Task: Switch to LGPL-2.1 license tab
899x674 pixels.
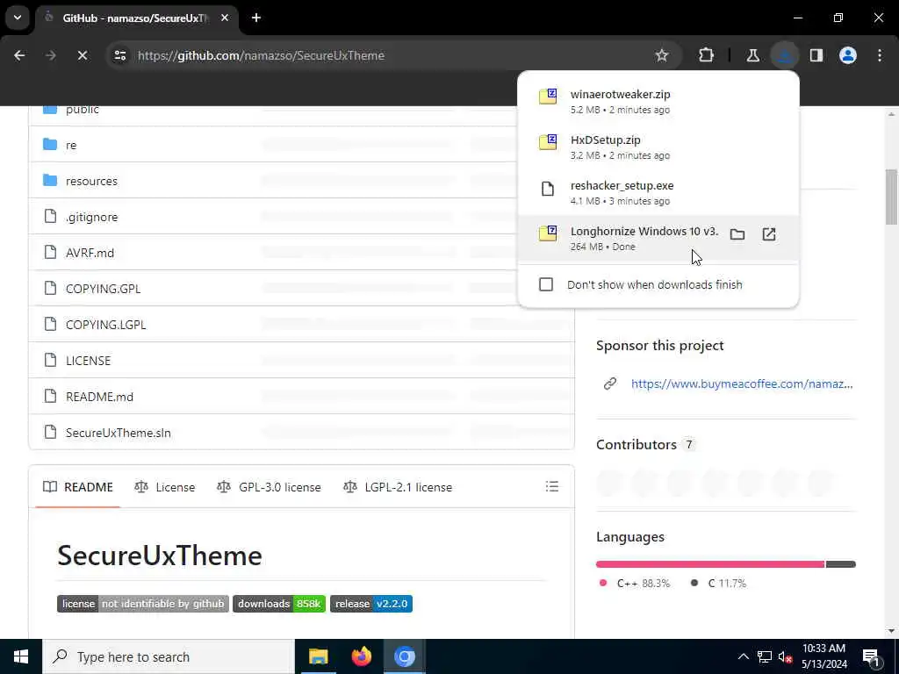Action: [x=398, y=487]
